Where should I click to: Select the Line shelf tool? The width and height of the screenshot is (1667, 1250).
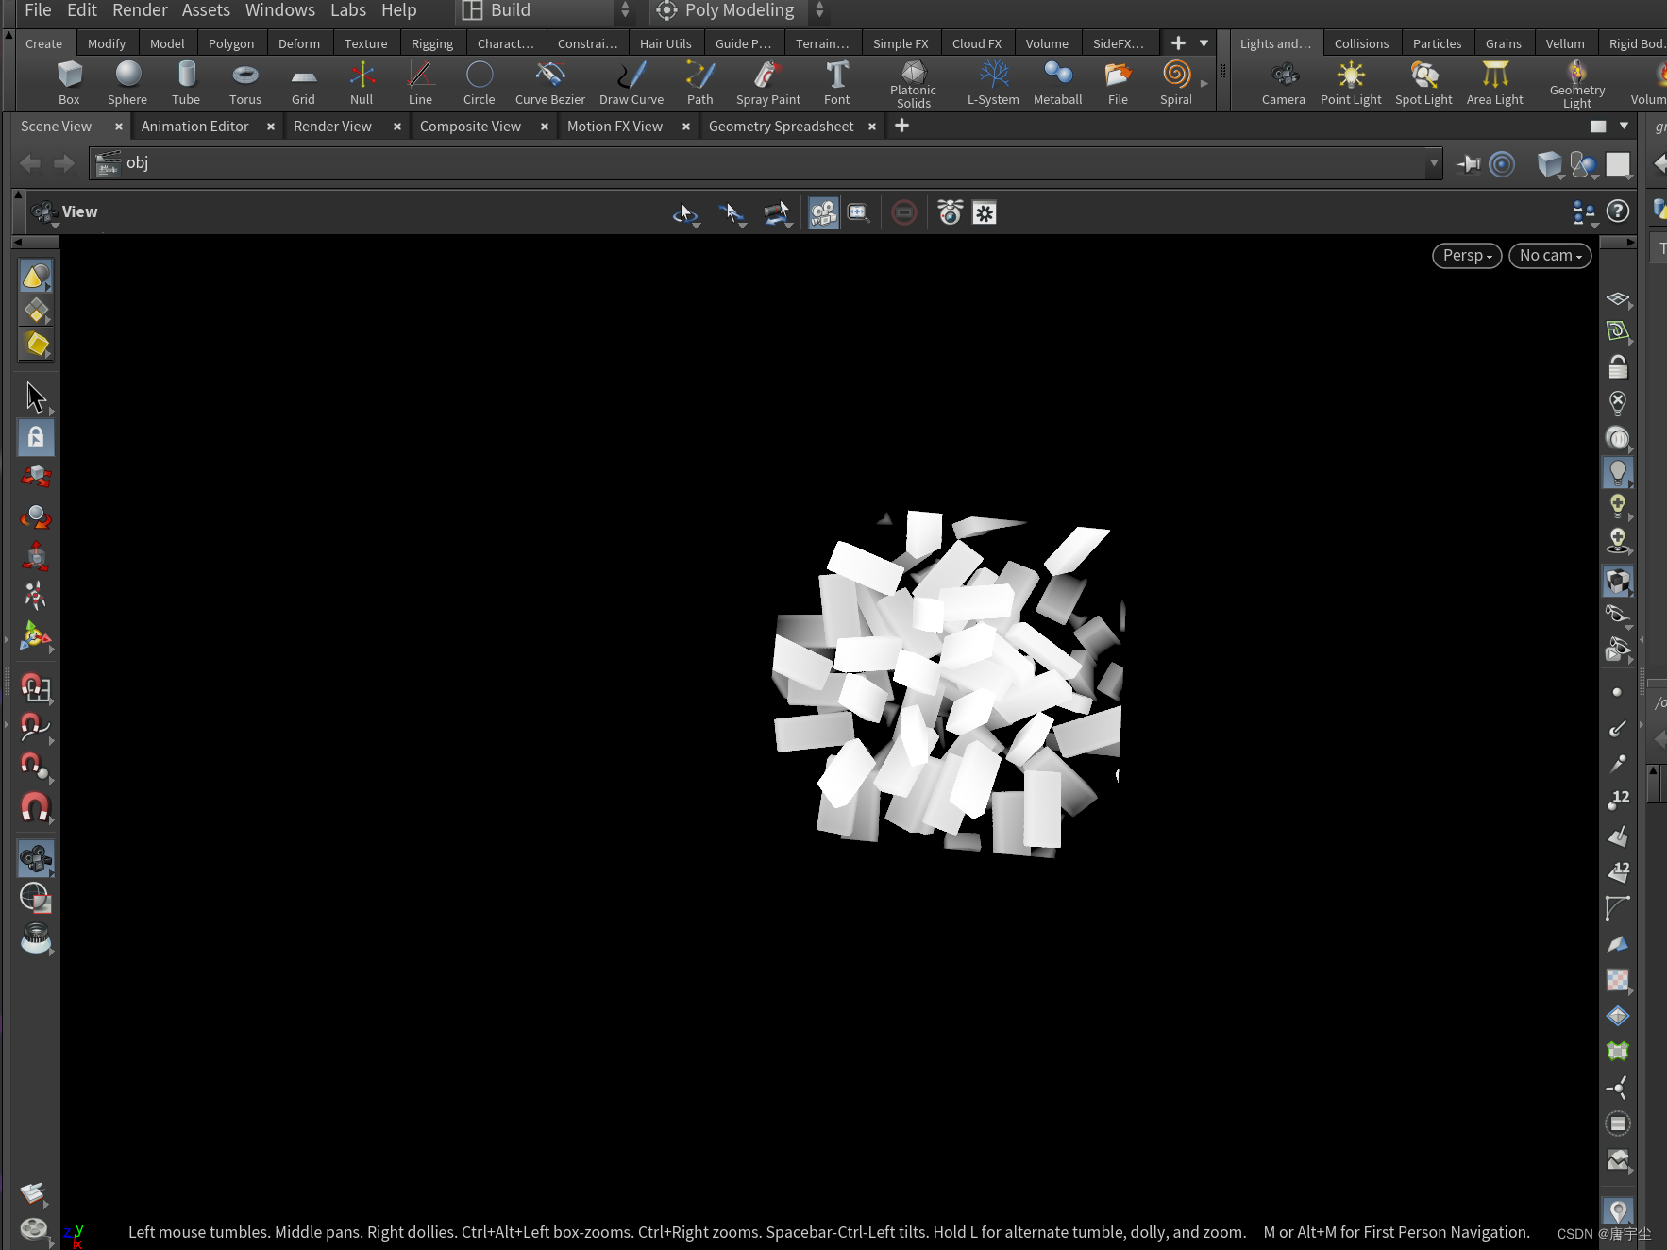click(420, 83)
